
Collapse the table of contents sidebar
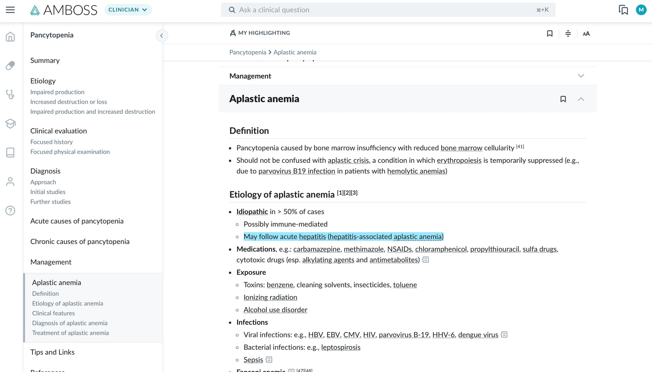click(162, 36)
